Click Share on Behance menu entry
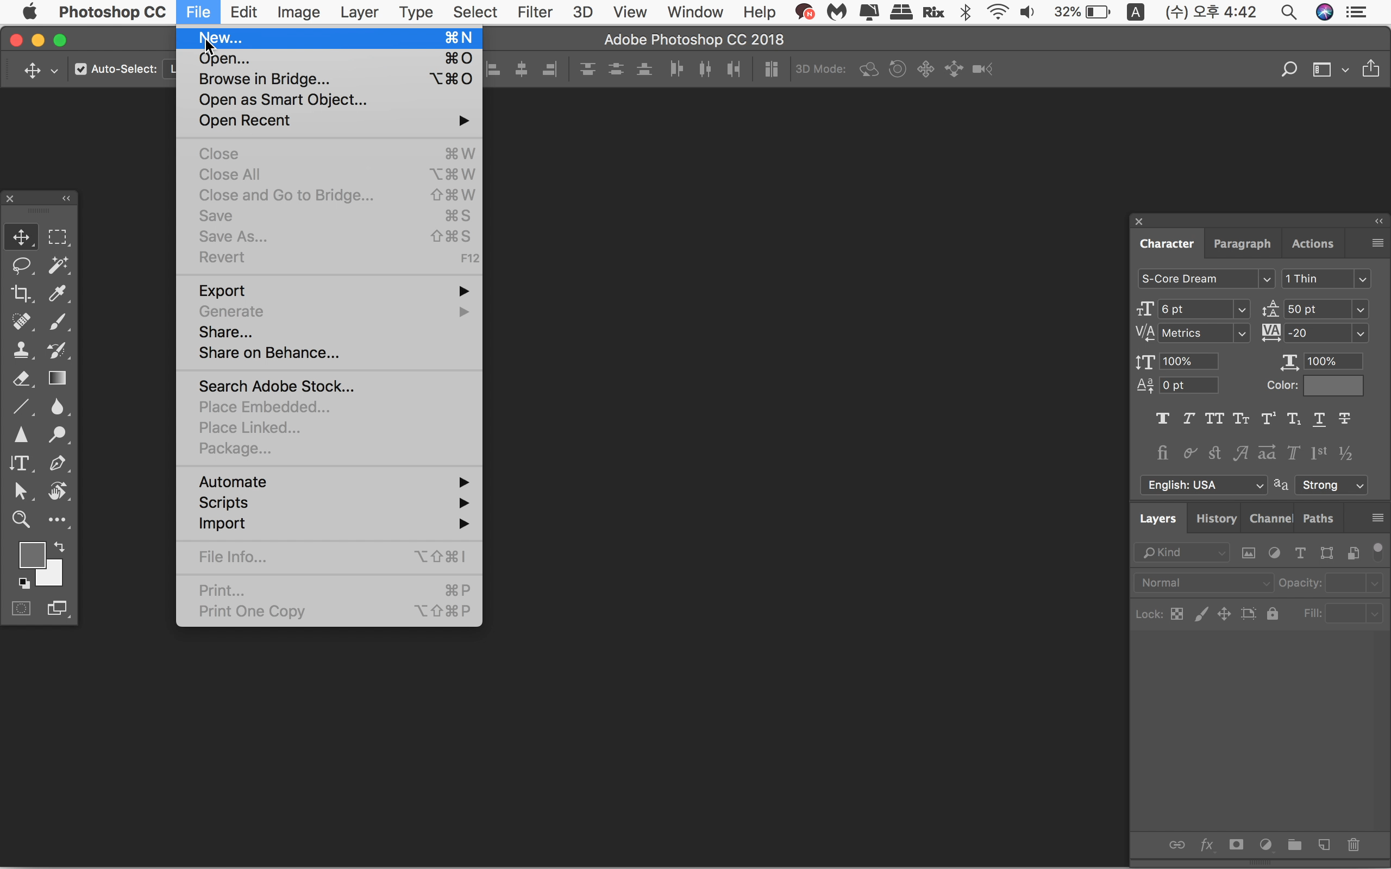The height and width of the screenshot is (869, 1391). coord(268,352)
